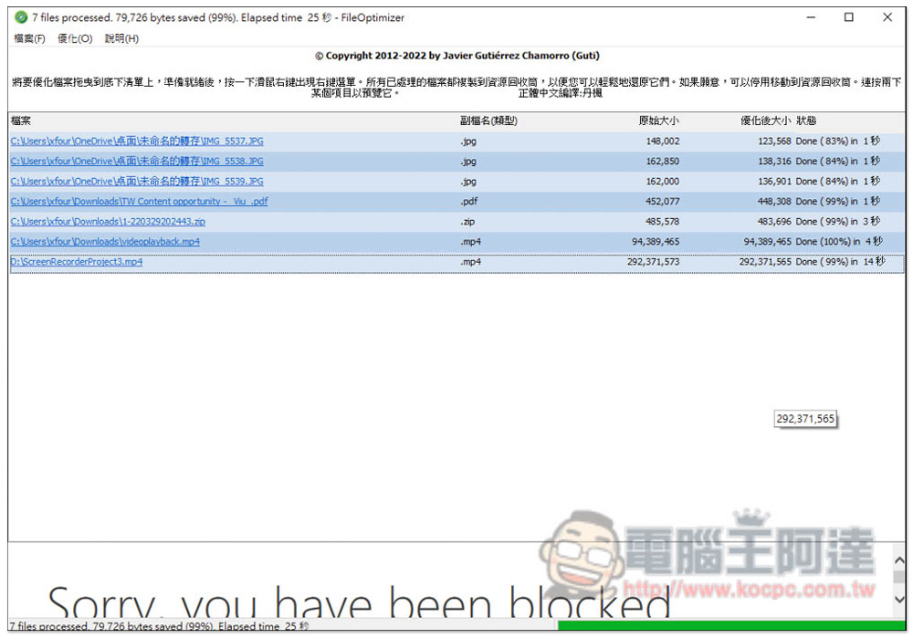Open the 優化 menu

[x=75, y=38]
